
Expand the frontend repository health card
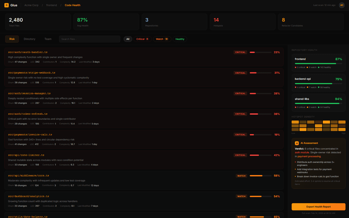point(318,63)
